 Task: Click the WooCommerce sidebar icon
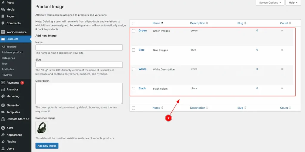pos(3,32)
